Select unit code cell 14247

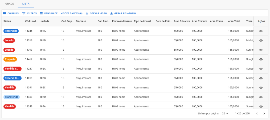[x=29, y=69]
